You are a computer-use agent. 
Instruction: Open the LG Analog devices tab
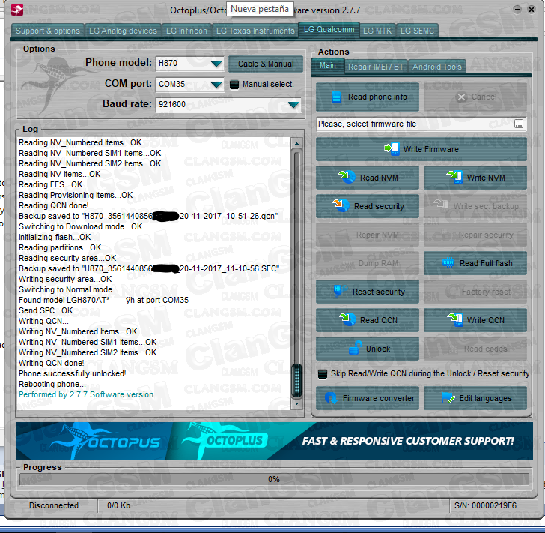[123, 31]
